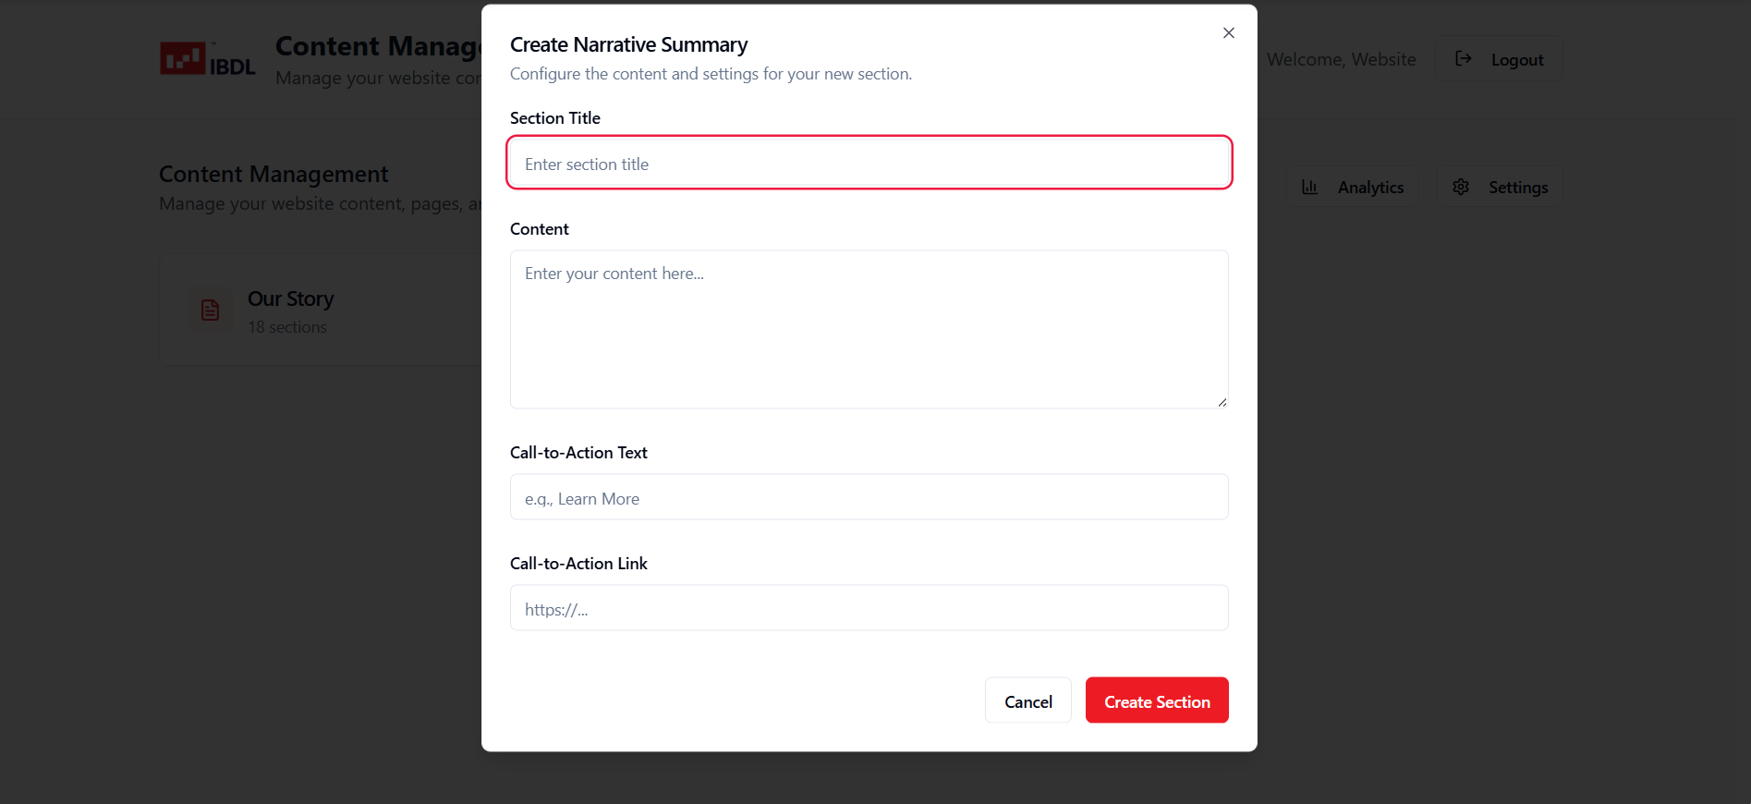Image resolution: width=1751 pixels, height=804 pixels.
Task: Click the Logout arrow icon
Action: (1463, 59)
